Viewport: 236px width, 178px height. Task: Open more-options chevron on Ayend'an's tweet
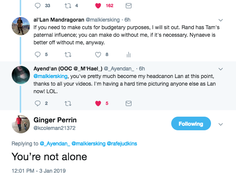221,69
